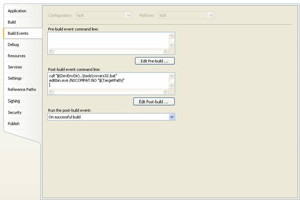The height and width of the screenshot is (200, 300).
Task: Click the Edit Pre-build button
Action: tap(154, 61)
